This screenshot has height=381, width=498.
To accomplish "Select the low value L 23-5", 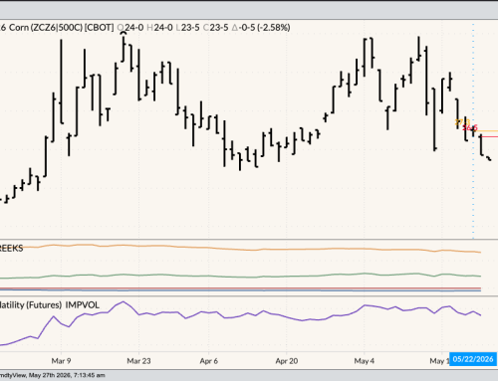I will coord(188,28).
